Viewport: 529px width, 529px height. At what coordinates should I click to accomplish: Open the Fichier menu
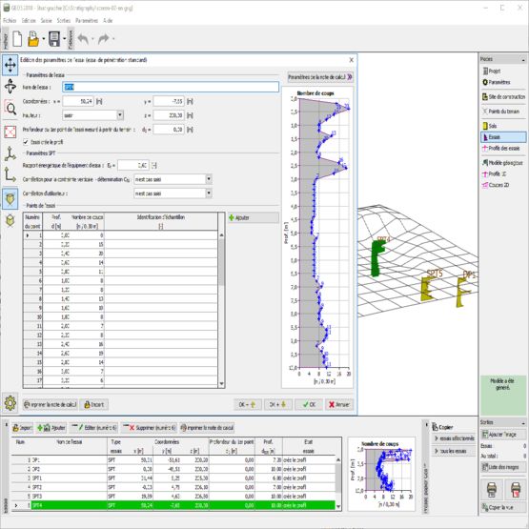(x=10, y=21)
